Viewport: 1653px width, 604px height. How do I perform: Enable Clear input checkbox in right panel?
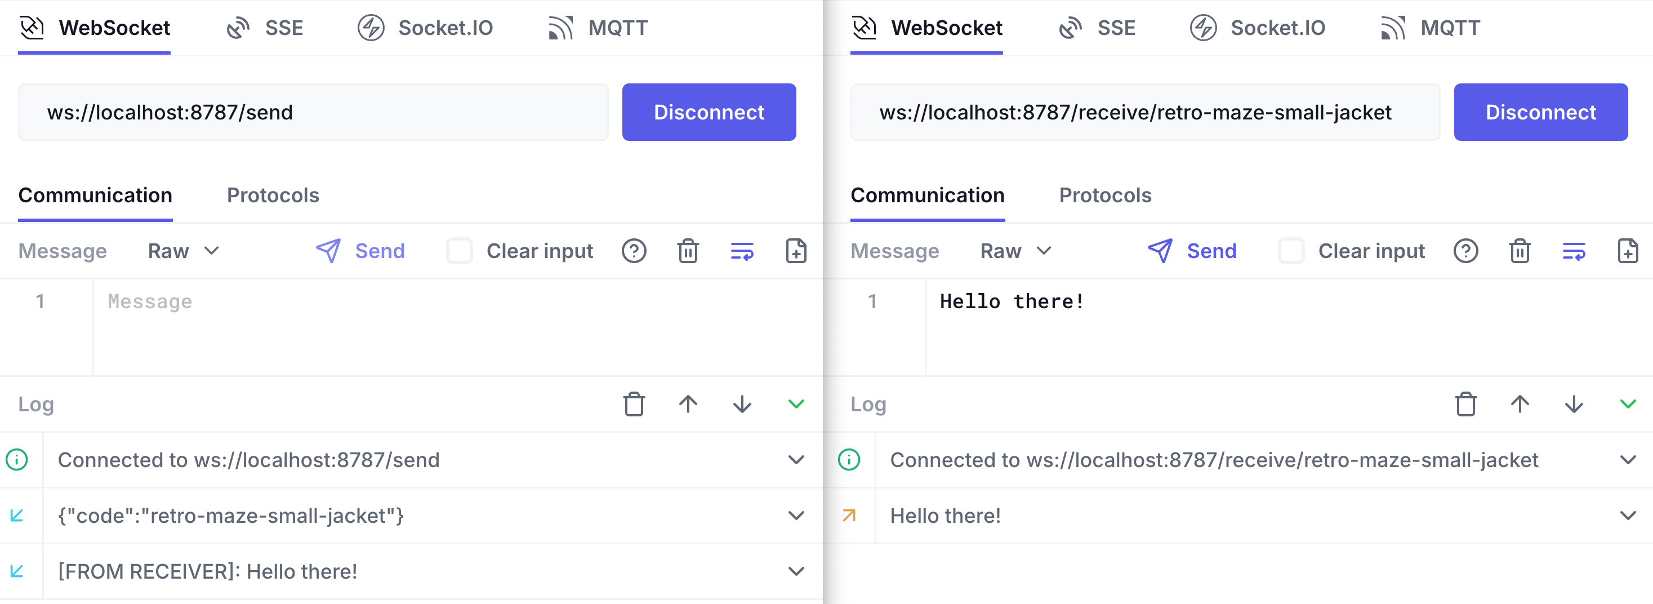[1291, 251]
